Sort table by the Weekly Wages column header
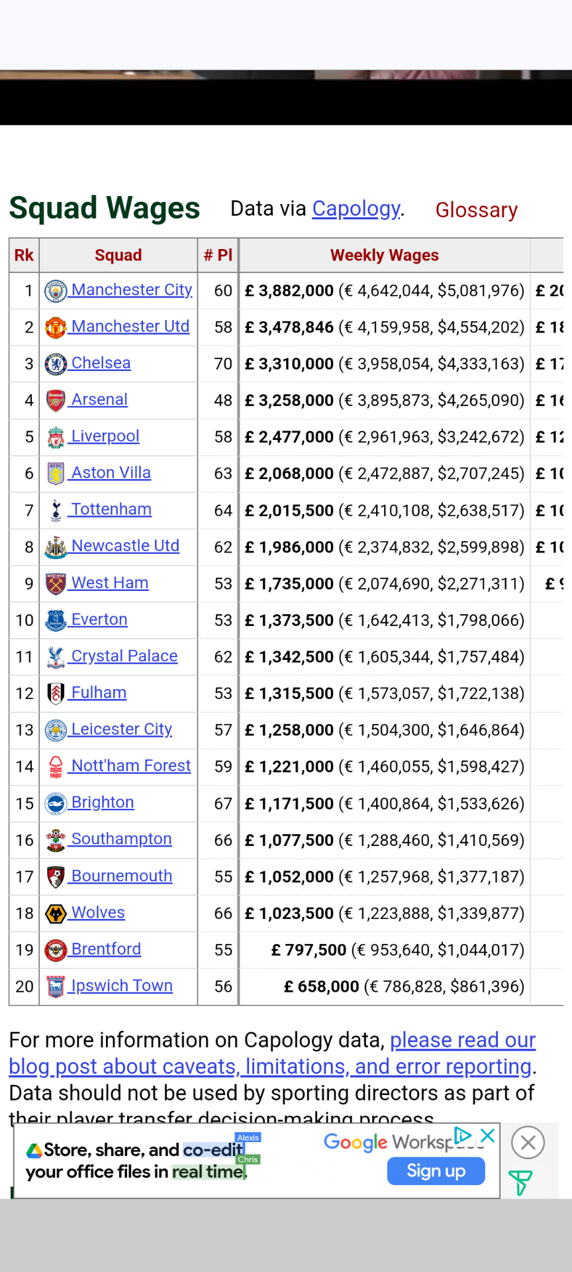This screenshot has width=572, height=1272. pyautogui.click(x=385, y=255)
